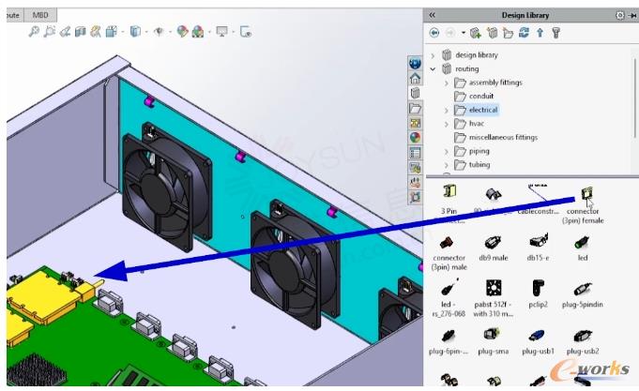
Task: Expand the hvac folder arrow
Action: tap(447, 124)
